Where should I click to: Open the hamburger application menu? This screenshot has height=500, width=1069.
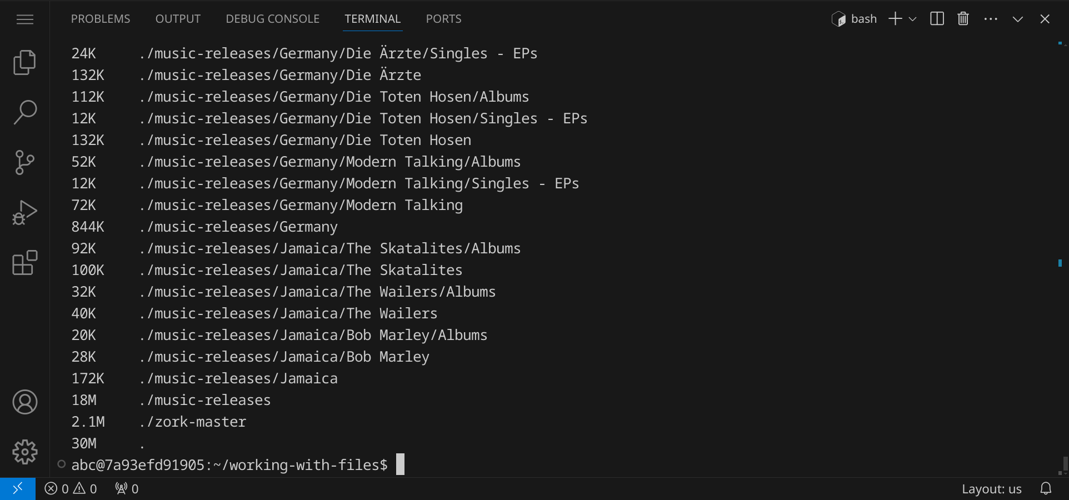point(24,19)
